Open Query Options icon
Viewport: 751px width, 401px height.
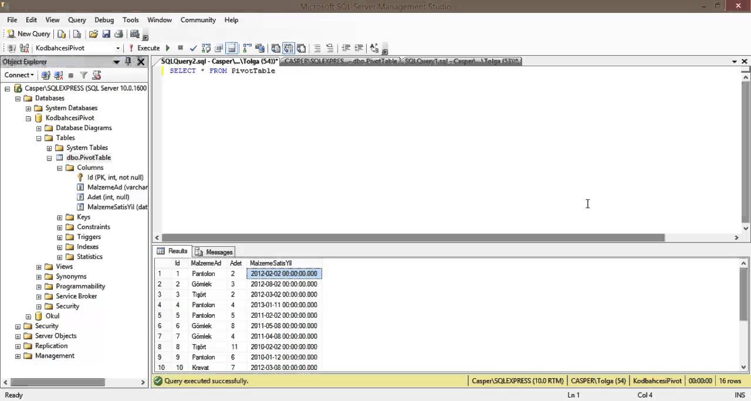tap(219, 48)
